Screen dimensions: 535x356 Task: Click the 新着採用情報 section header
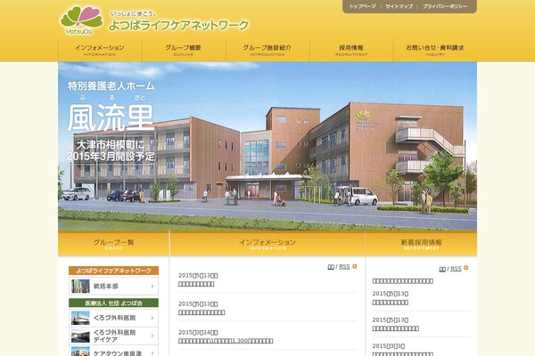click(421, 244)
